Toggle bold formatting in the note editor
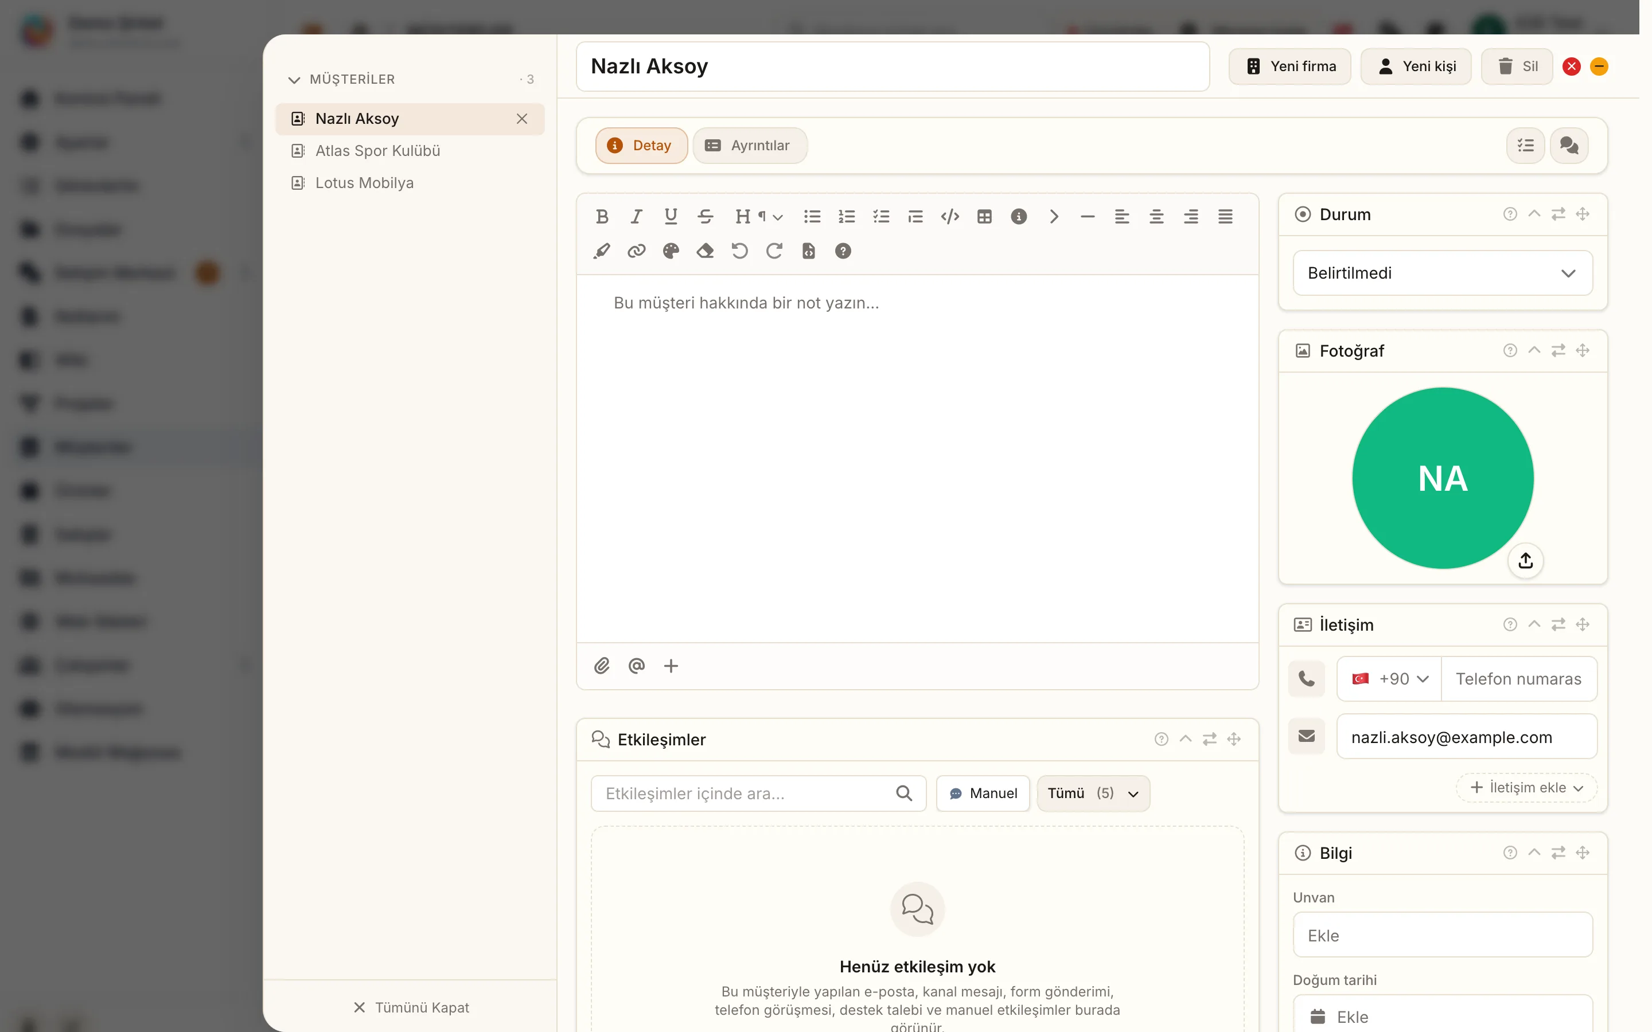 (x=601, y=216)
